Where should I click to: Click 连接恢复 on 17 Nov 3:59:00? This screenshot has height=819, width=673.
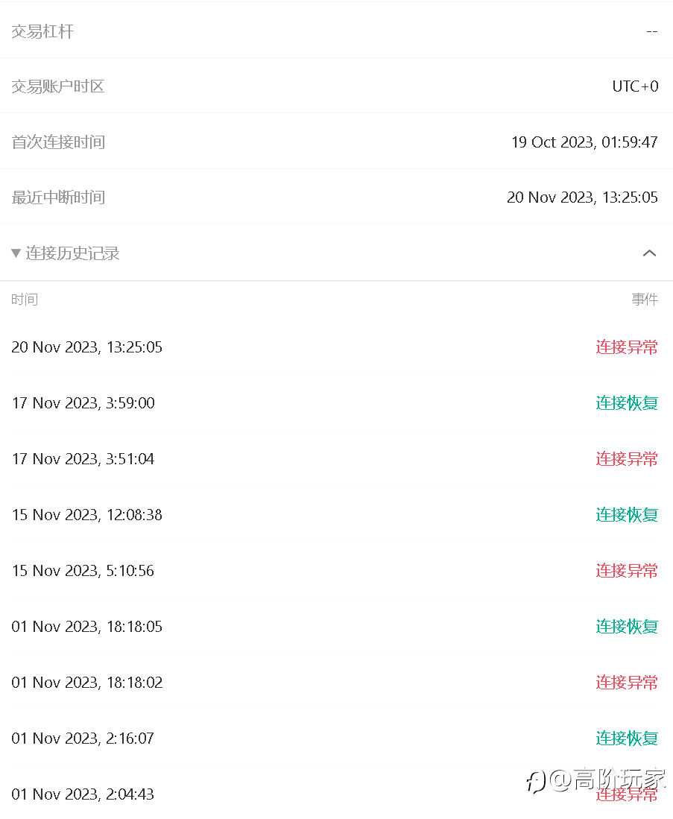pyautogui.click(x=627, y=402)
